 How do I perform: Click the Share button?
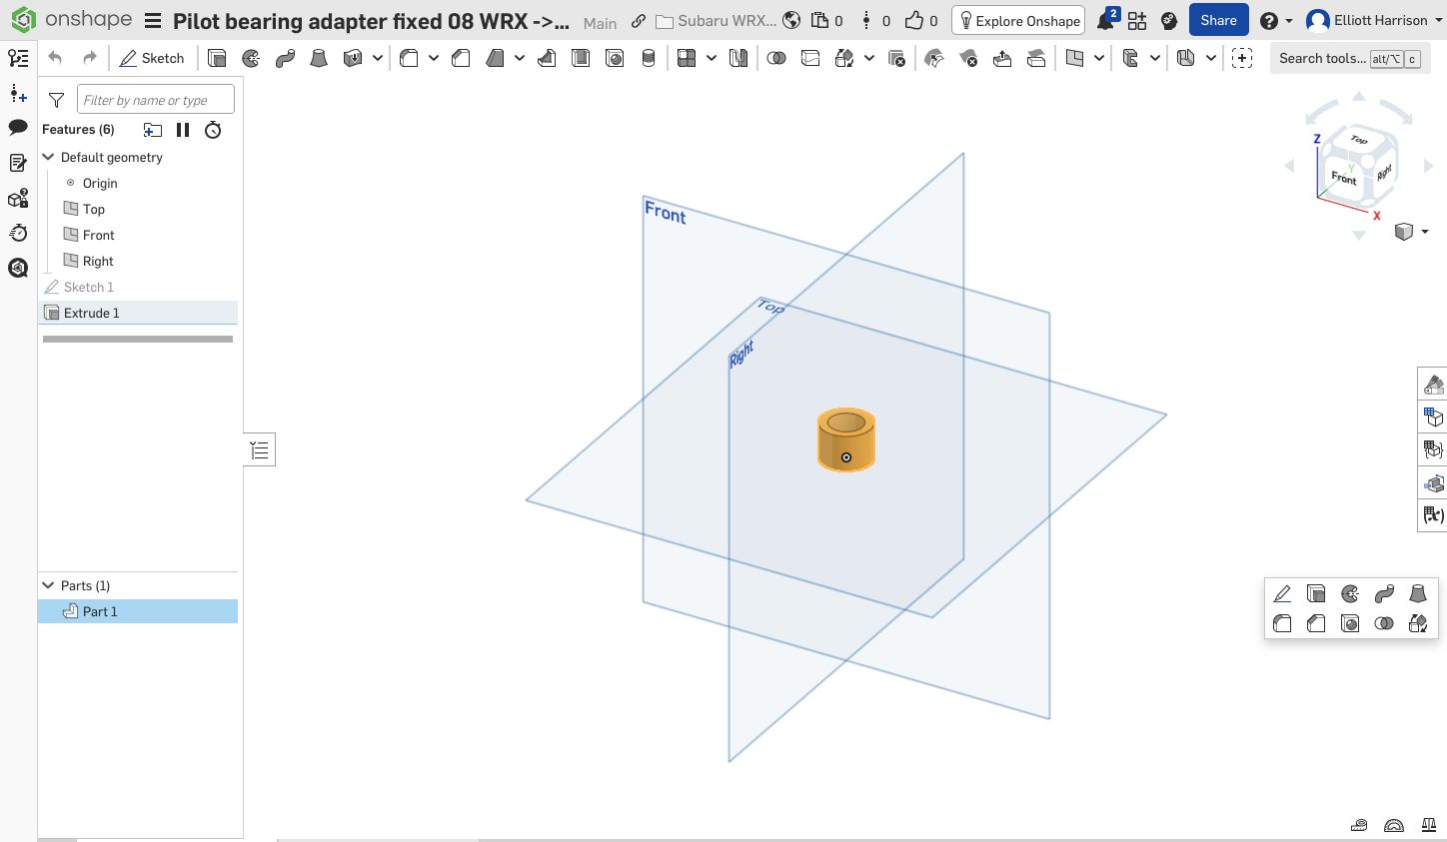(x=1218, y=20)
